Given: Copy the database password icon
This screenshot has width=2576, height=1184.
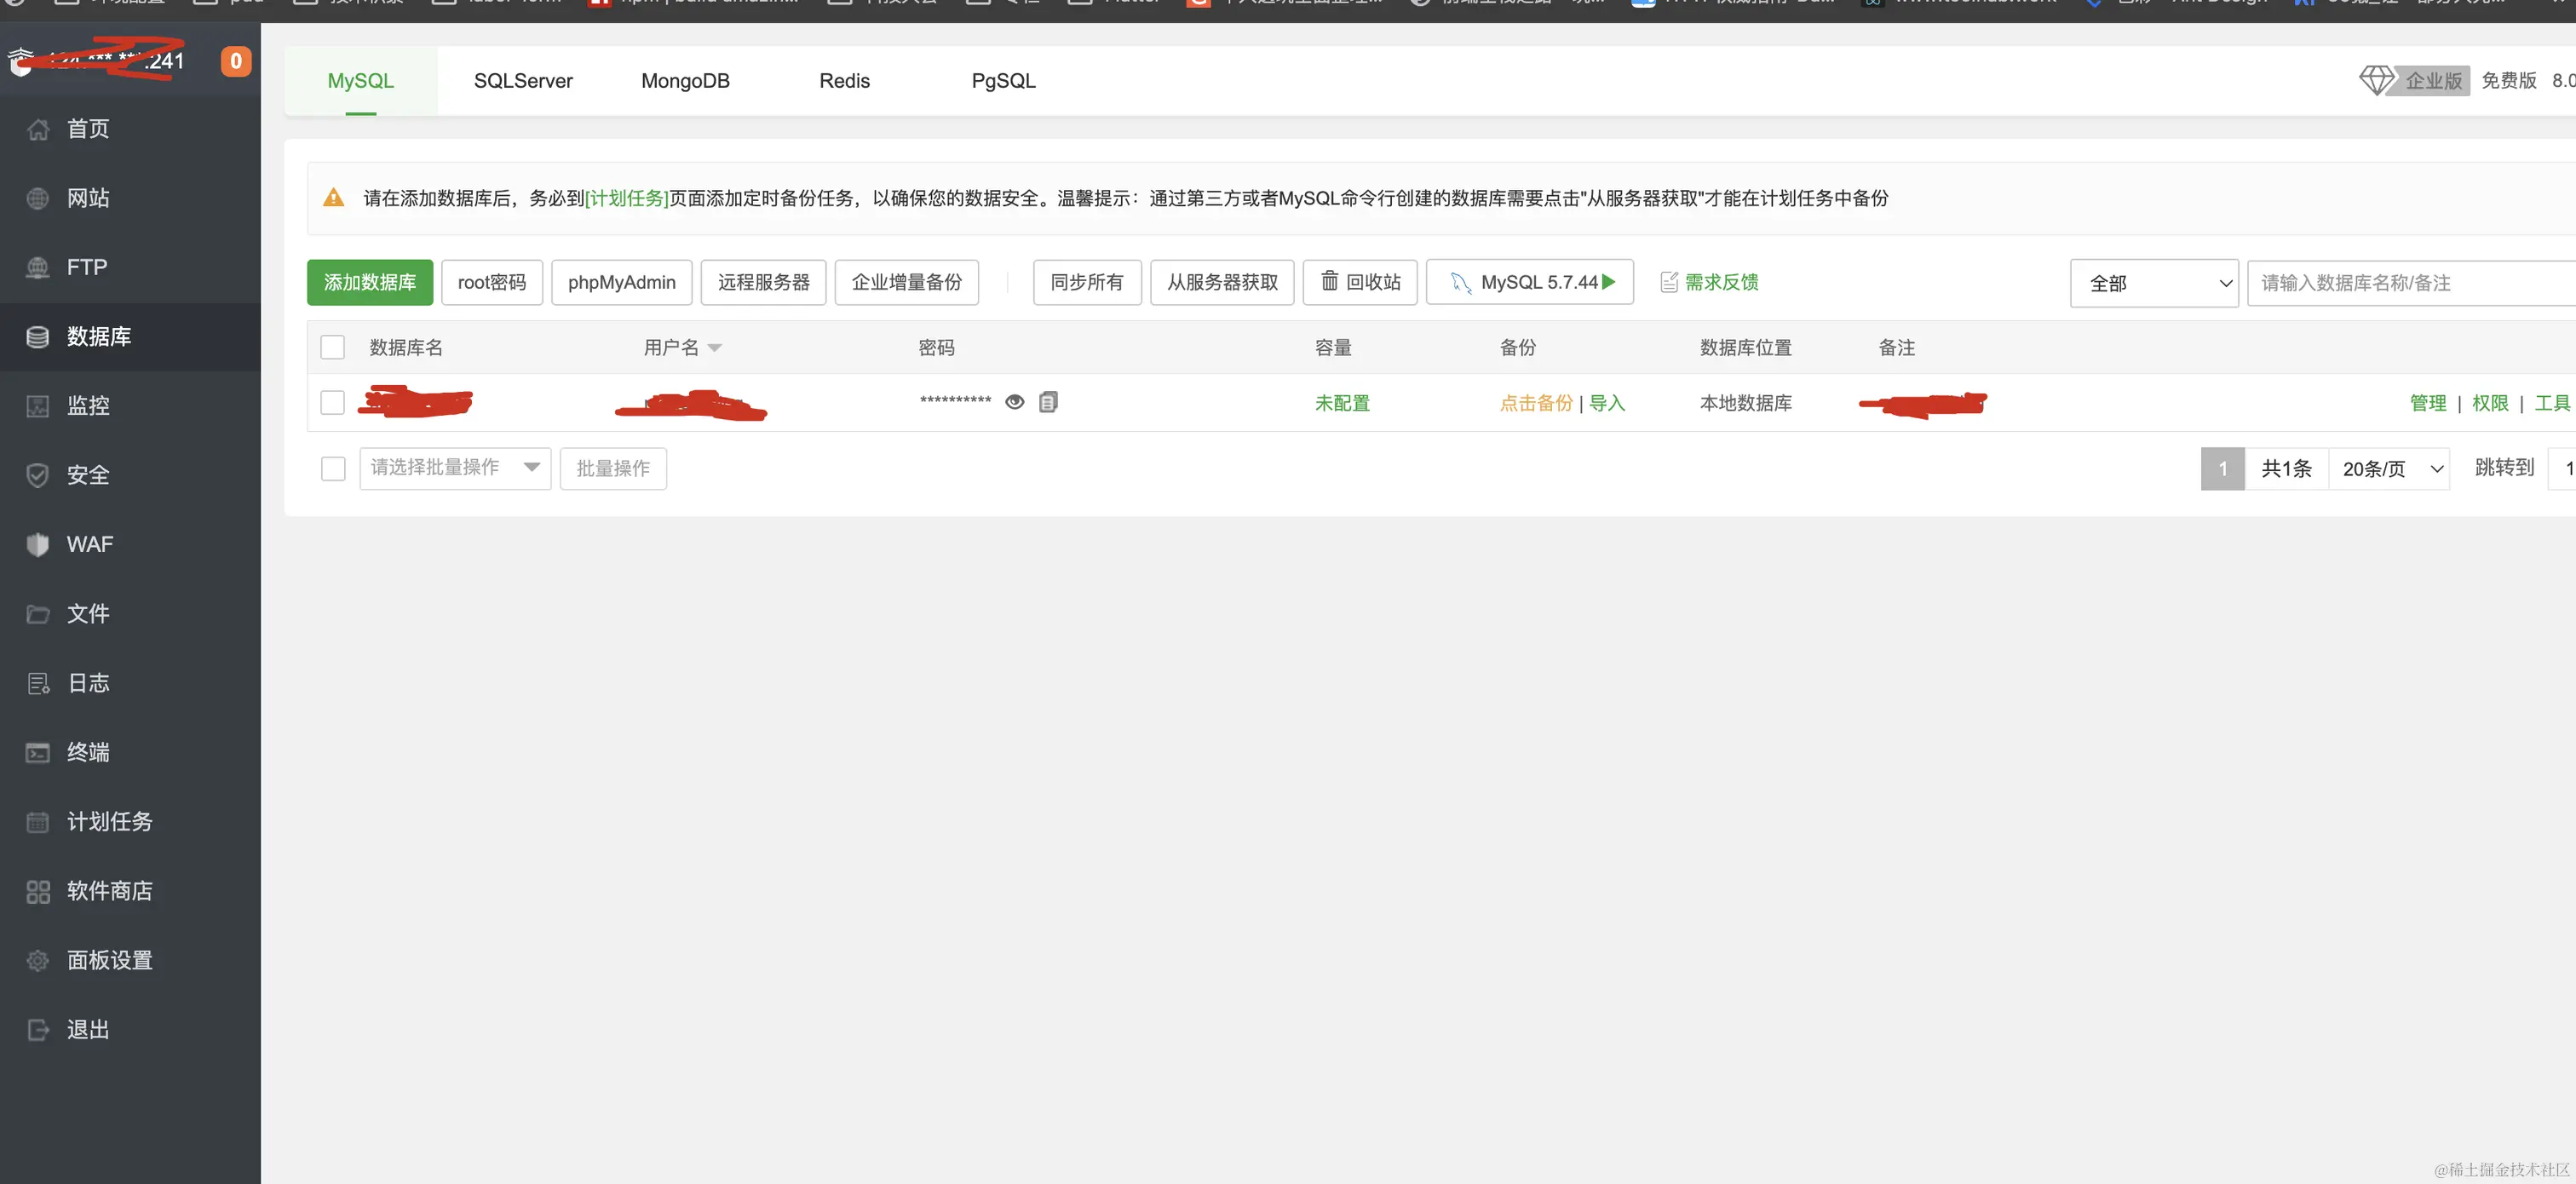Looking at the screenshot, I should click(1048, 402).
